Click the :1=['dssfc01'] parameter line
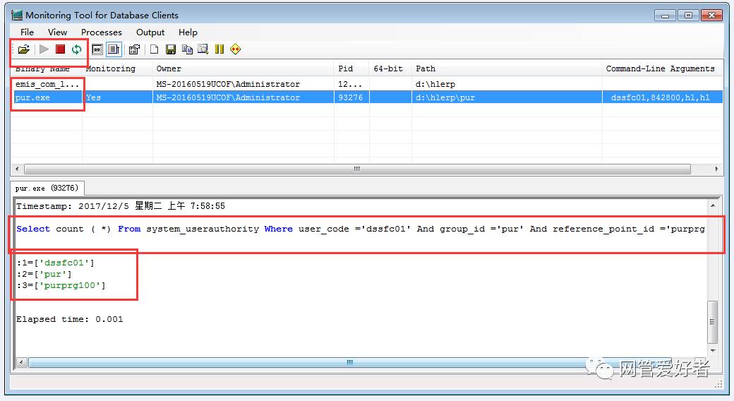This screenshot has height=401, width=734. point(55,263)
